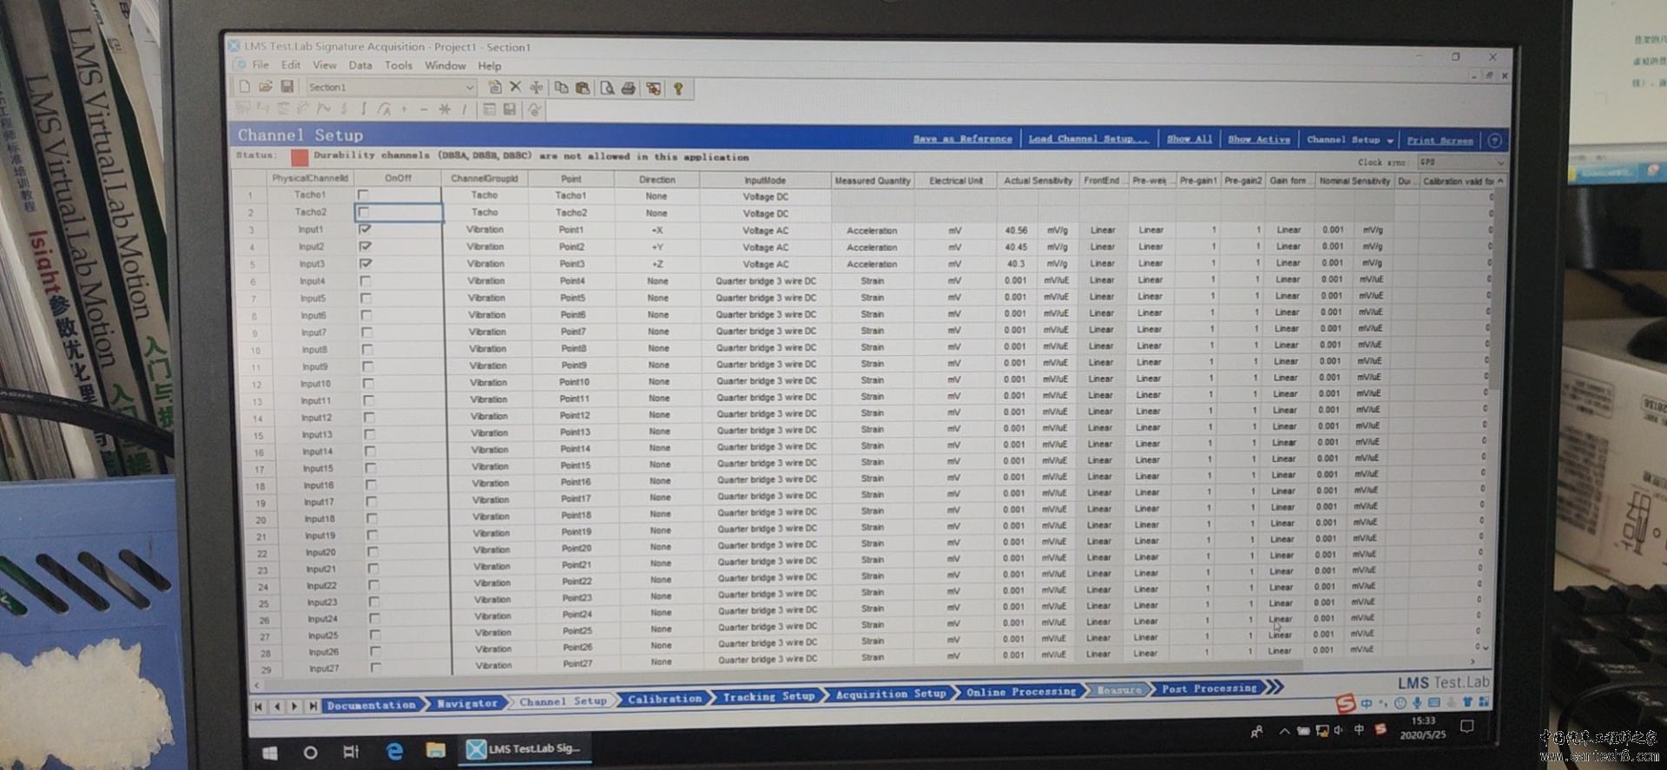The width and height of the screenshot is (1667, 770).
Task: Click the asterisk icon in second toolbar
Action: pos(445,109)
